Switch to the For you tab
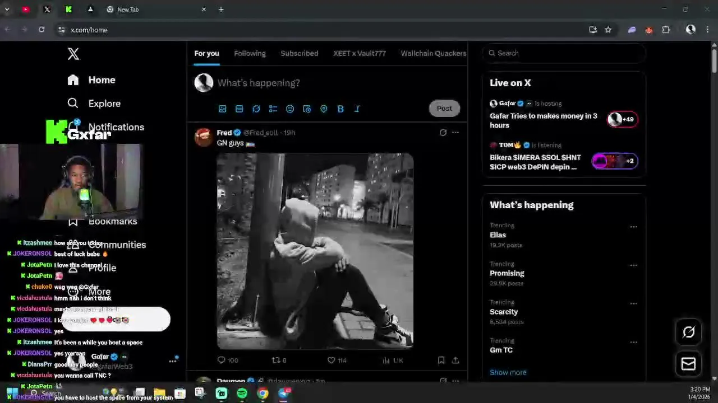Screen dimensions: 718x403 [206, 53]
